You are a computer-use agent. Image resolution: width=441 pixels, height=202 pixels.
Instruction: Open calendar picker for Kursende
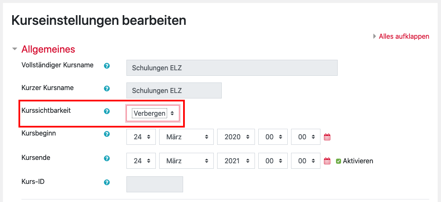pyautogui.click(x=328, y=161)
